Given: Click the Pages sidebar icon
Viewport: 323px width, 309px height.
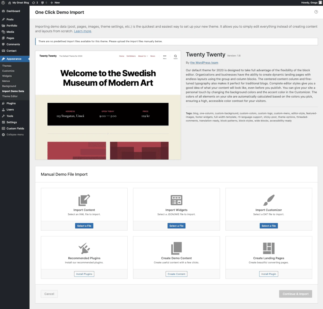Looking at the screenshot, I should coord(3,38).
